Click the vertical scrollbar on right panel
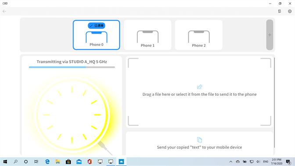Screen dimensions: 295x166 274,103
